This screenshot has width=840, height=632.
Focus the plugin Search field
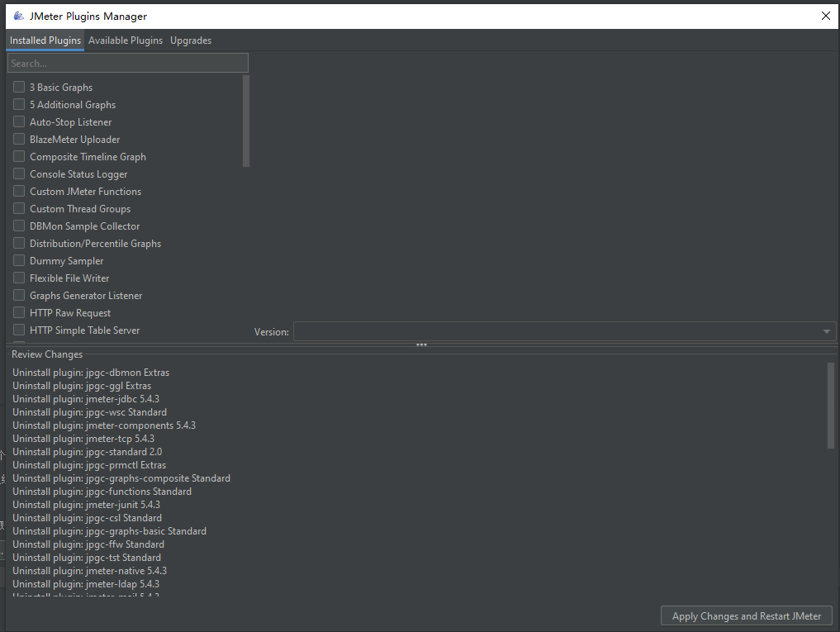(x=128, y=63)
